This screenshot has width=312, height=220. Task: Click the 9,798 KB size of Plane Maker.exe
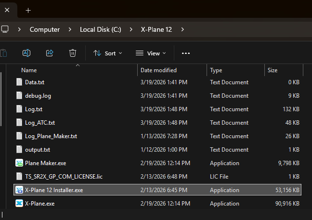click(x=289, y=163)
